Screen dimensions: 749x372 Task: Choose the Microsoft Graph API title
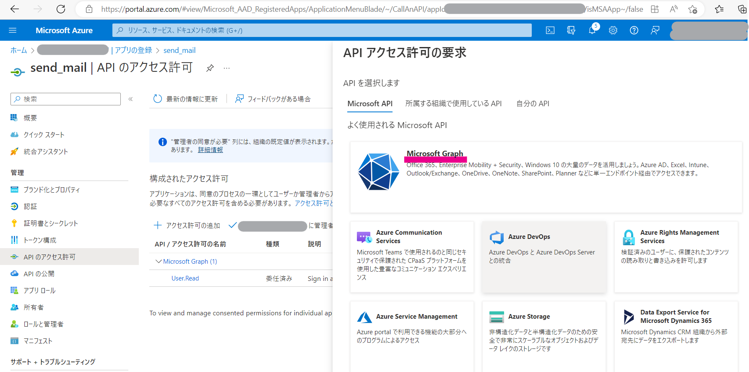click(x=435, y=154)
